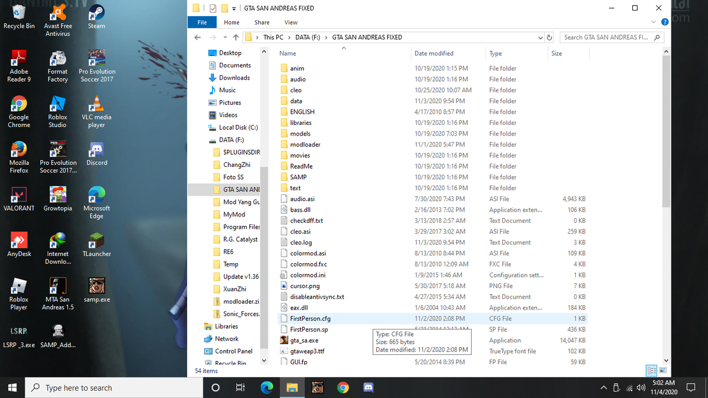Sort files by the Size column
The image size is (708, 398).
point(569,53)
